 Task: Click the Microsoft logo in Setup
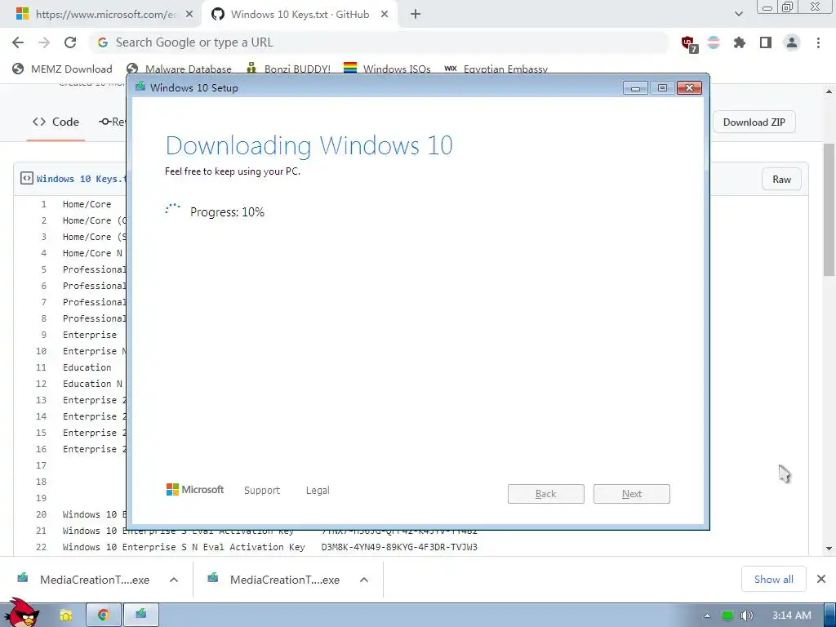195,490
